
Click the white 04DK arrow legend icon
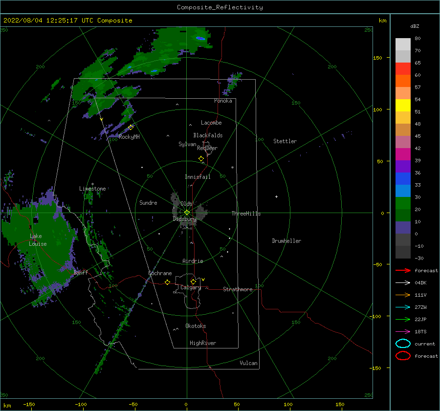[403, 282]
